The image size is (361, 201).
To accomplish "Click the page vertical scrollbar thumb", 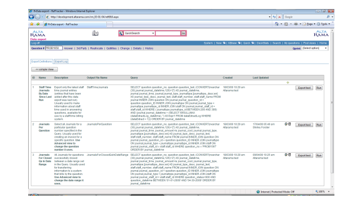I will pos(332,103).
